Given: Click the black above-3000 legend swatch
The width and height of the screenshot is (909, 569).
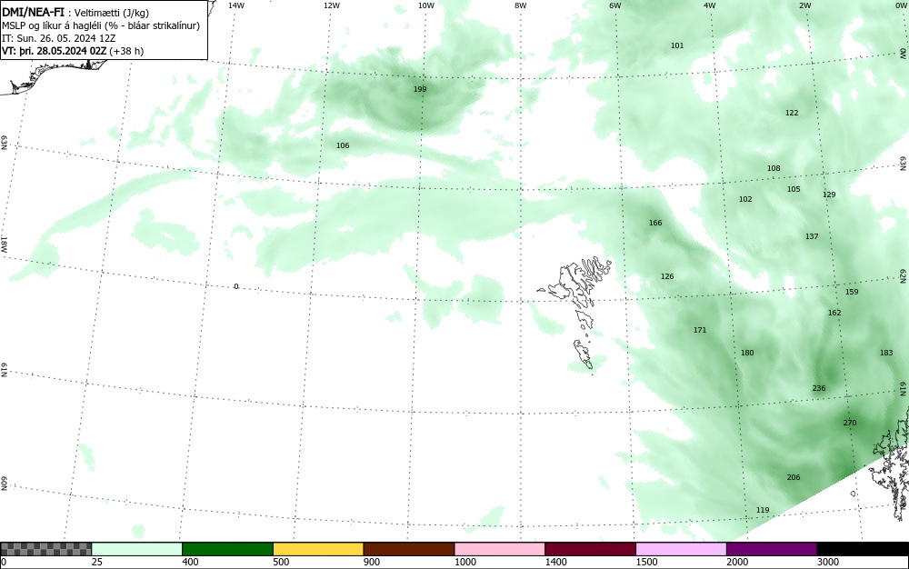Looking at the screenshot, I should (863, 549).
